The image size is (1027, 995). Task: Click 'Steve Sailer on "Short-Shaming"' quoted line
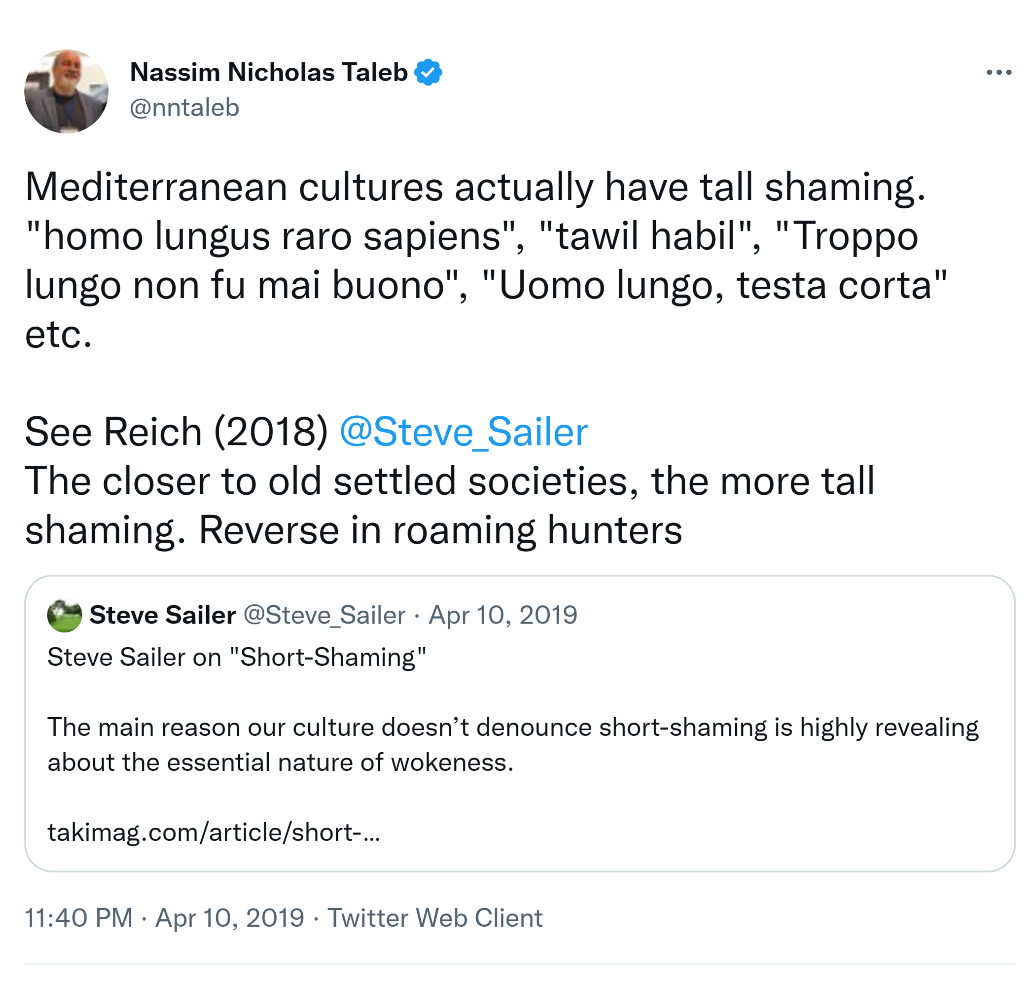(236, 657)
